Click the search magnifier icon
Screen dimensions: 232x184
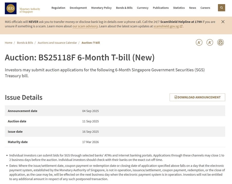click(221, 8)
